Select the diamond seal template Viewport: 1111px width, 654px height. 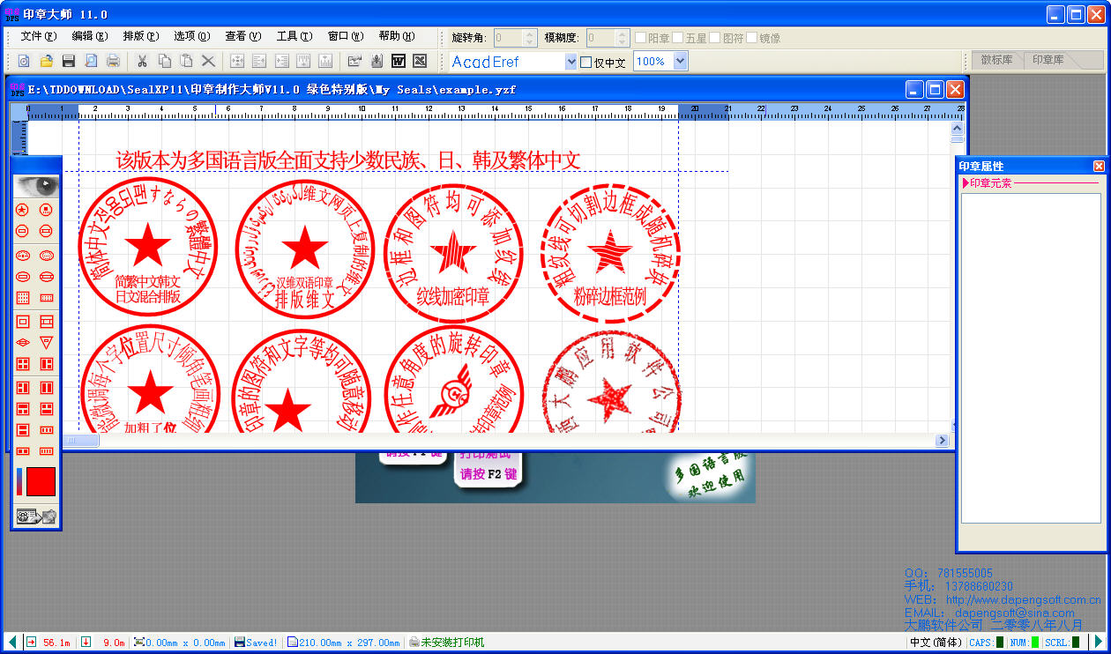pos(23,342)
